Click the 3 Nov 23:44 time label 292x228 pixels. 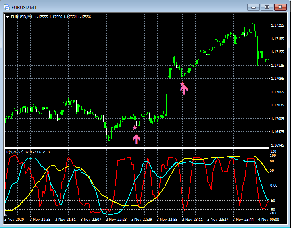pyautogui.click(x=243, y=219)
